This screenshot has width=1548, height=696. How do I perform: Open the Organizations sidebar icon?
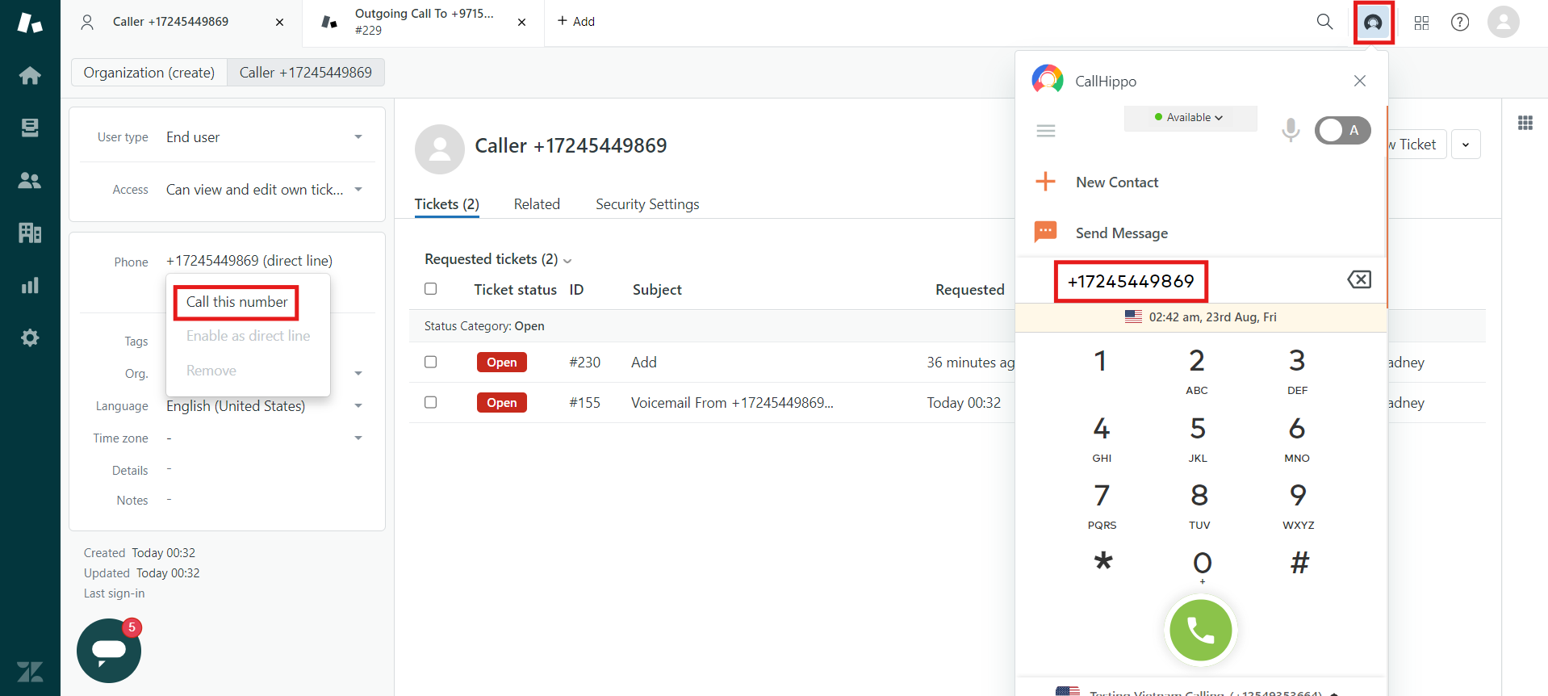30,233
